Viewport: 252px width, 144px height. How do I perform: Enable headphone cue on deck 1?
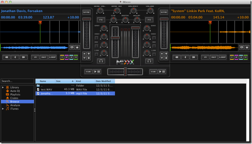pyautogui.click(x=101, y=61)
